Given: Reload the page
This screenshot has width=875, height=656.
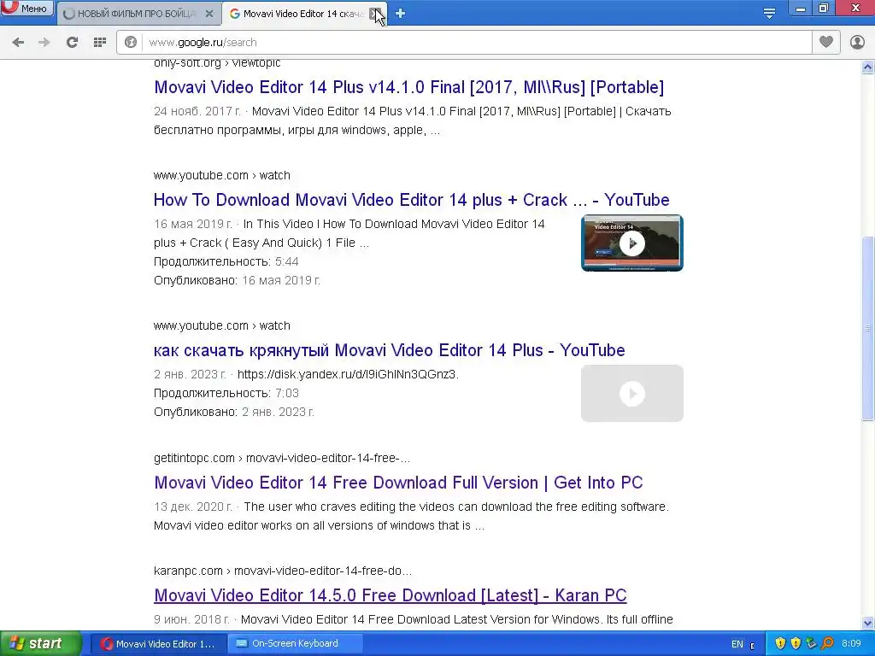Looking at the screenshot, I should (72, 43).
